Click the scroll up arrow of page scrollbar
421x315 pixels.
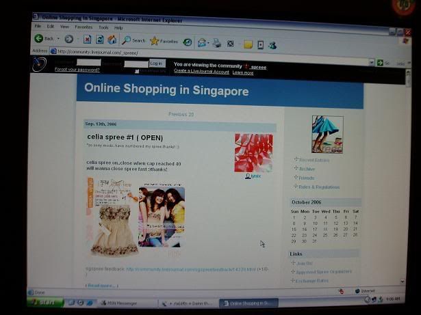pos(409,72)
